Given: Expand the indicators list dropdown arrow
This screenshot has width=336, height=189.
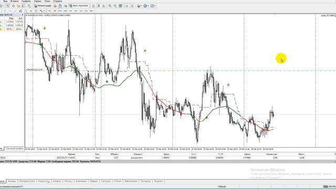Looking at the screenshot, I should point(141,6).
